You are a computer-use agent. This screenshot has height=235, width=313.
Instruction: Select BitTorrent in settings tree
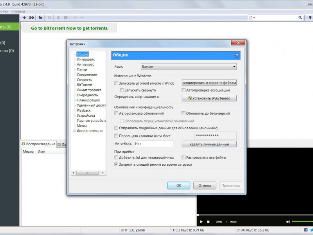point(85,85)
